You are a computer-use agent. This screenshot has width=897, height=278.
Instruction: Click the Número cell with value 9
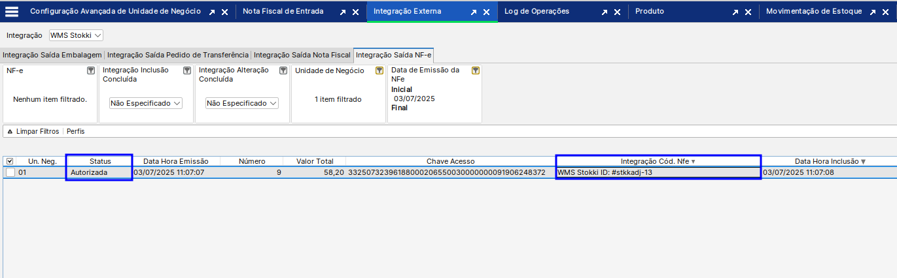click(252, 172)
